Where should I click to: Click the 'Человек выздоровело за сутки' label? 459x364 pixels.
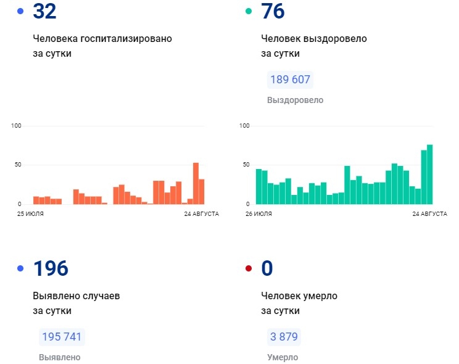point(314,46)
